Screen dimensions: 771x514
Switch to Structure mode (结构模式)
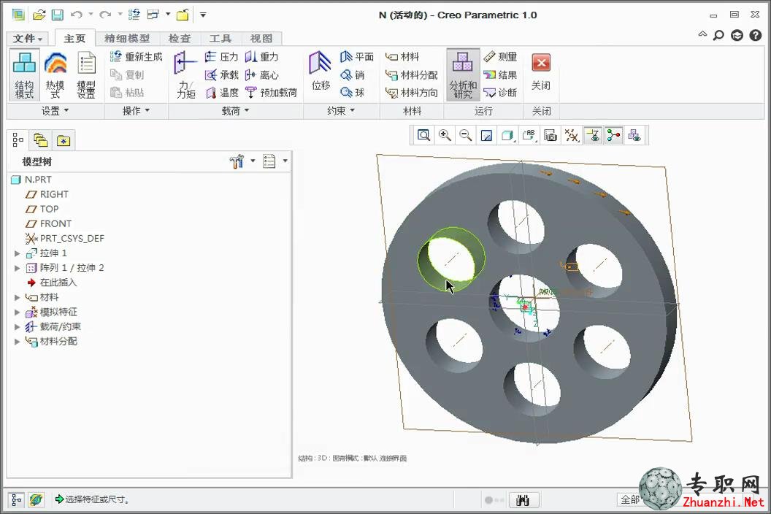pyautogui.click(x=24, y=74)
